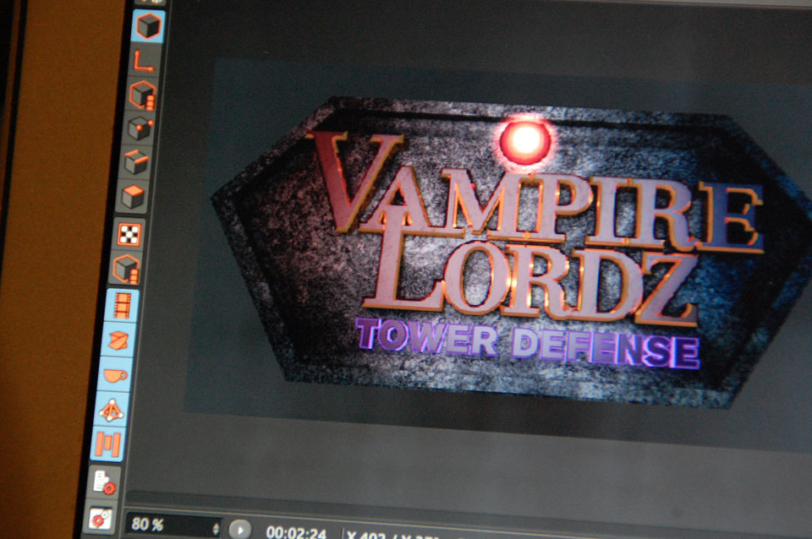Click the cube with stacked dots icon

coord(142,95)
